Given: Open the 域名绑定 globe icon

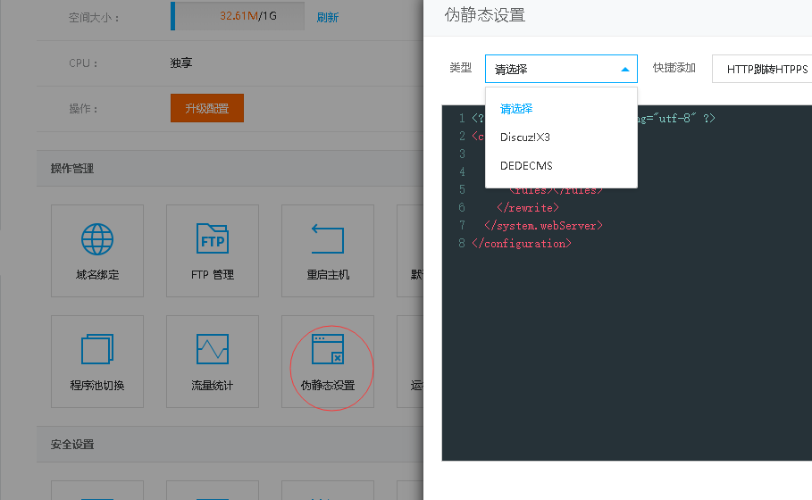Looking at the screenshot, I should [x=97, y=239].
